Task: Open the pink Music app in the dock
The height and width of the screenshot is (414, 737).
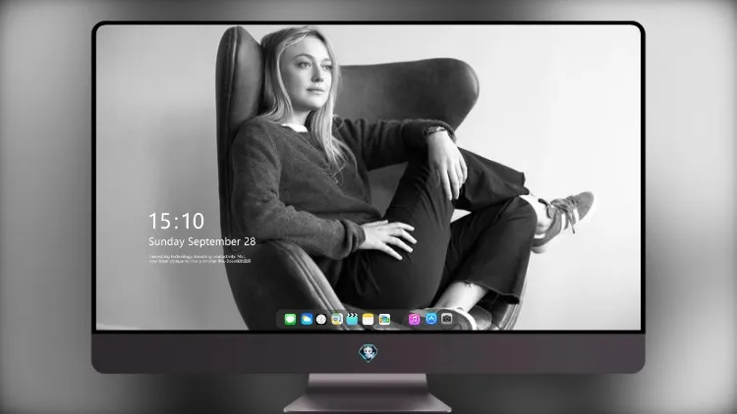Action: pyautogui.click(x=414, y=320)
